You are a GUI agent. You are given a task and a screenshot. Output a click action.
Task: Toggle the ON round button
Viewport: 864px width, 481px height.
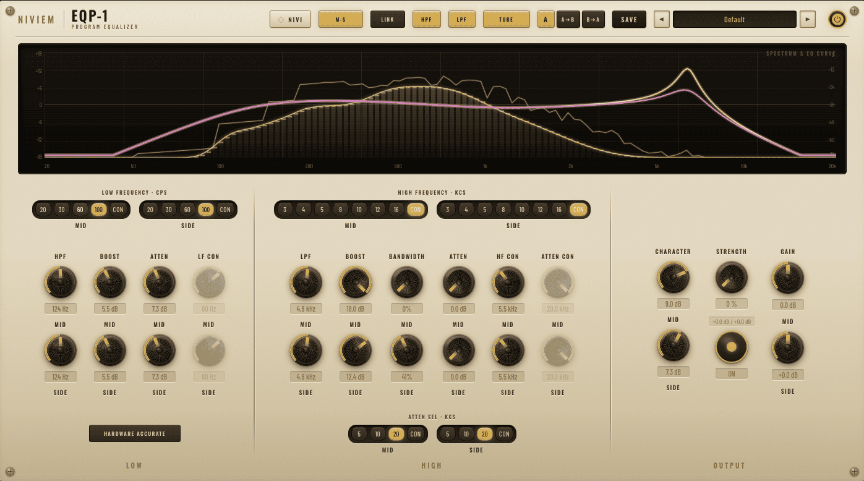click(732, 347)
